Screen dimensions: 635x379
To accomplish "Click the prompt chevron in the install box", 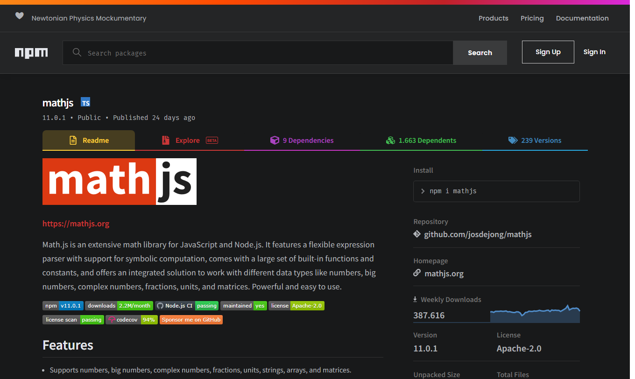I will [423, 191].
